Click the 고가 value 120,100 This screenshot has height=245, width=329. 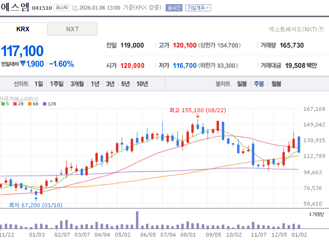185,45
